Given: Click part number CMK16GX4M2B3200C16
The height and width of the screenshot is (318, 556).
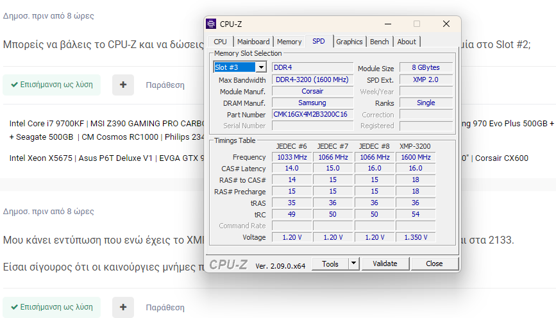Looking at the screenshot, I should [312, 114].
